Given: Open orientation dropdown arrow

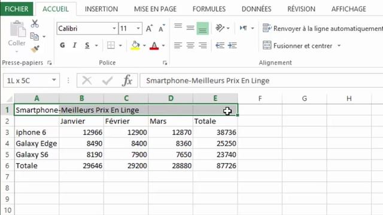Looking at the screenshot, I should click(228, 29).
